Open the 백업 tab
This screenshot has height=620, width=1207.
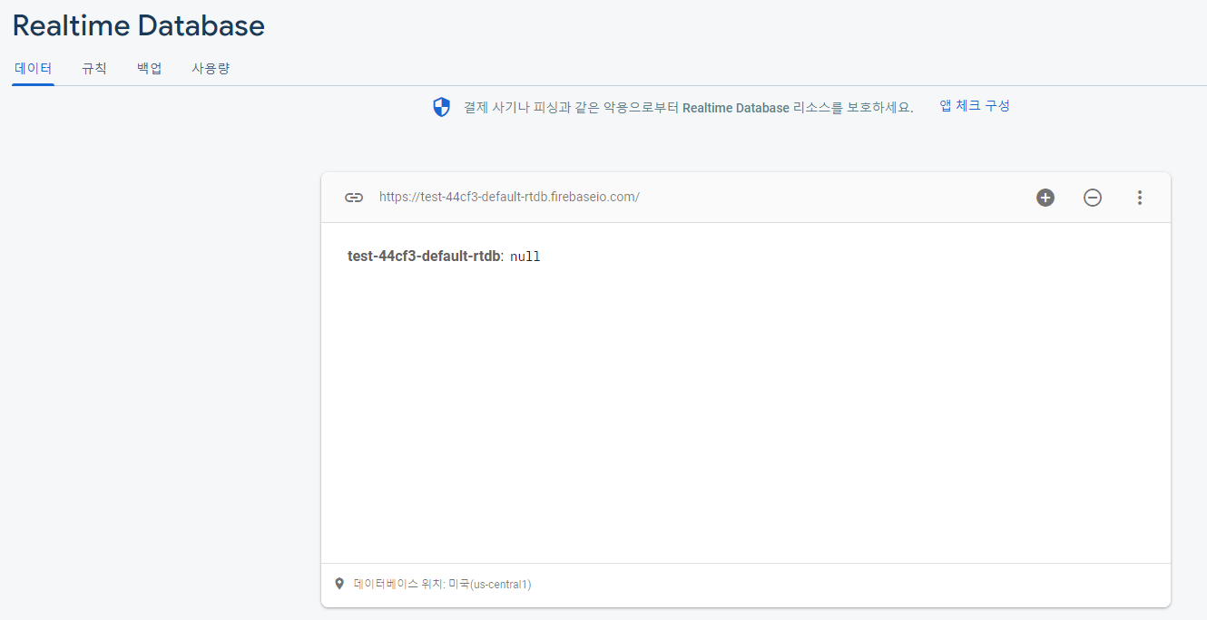[x=150, y=68]
